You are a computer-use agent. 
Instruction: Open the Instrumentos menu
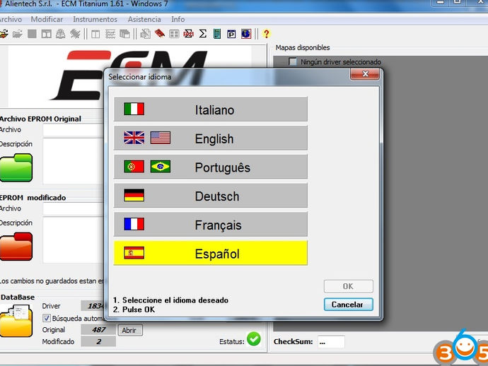click(95, 19)
